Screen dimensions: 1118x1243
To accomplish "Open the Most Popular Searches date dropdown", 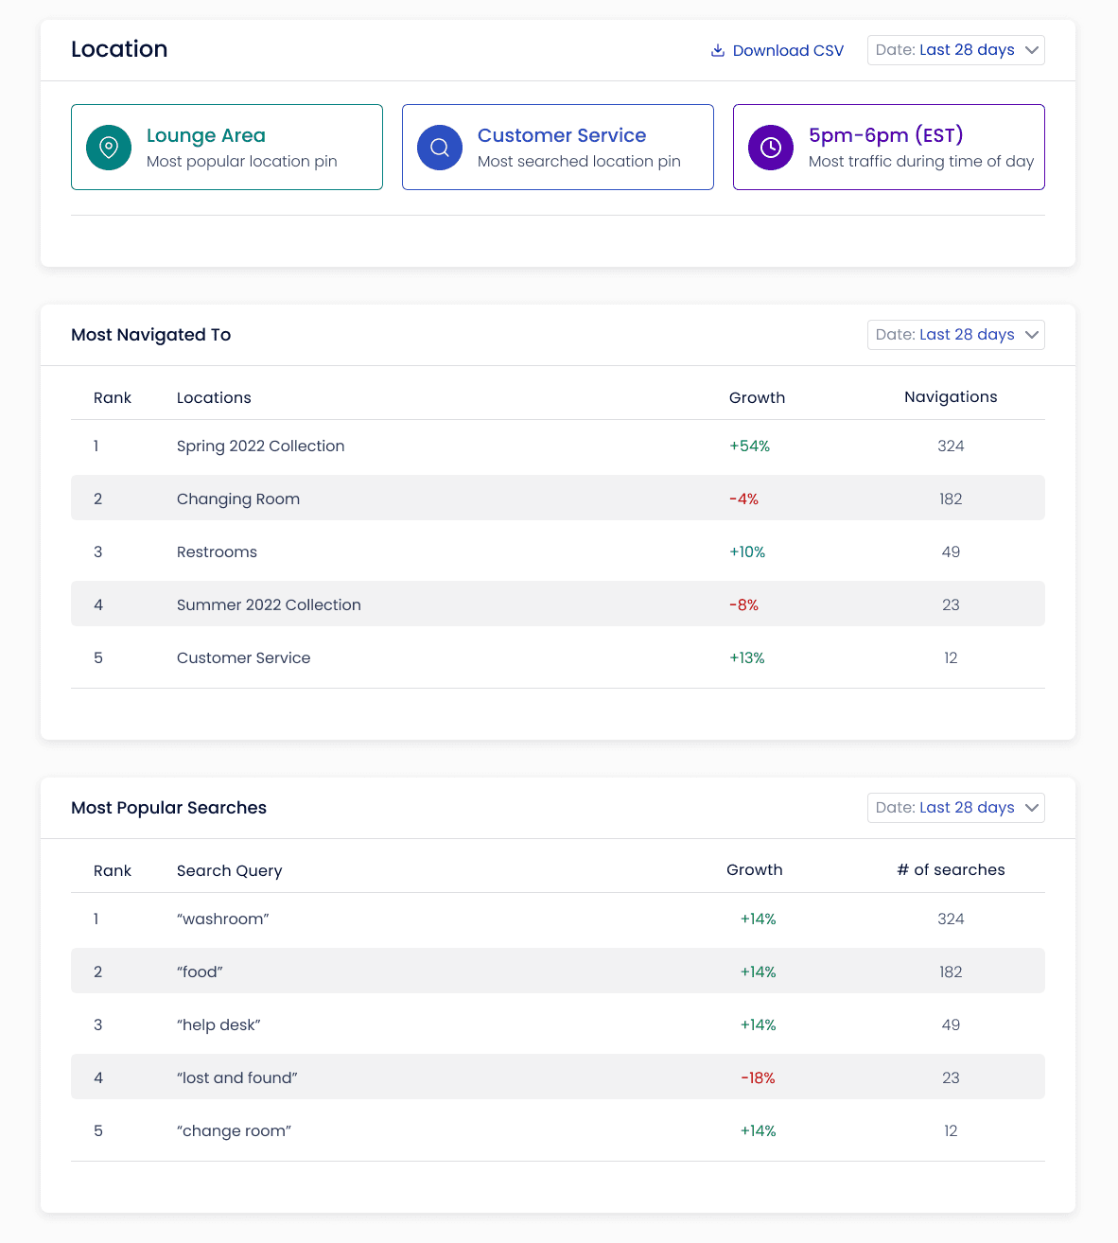I will [x=956, y=808].
